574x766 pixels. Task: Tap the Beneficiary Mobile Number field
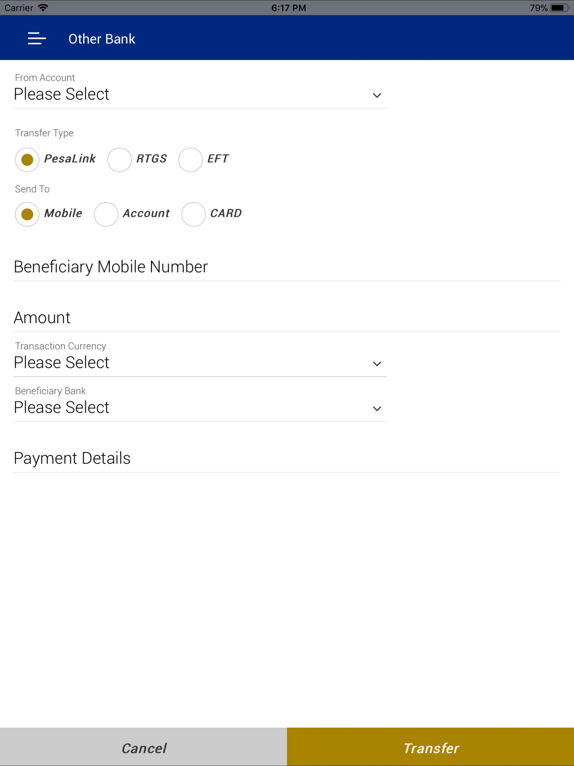tap(287, 267)
